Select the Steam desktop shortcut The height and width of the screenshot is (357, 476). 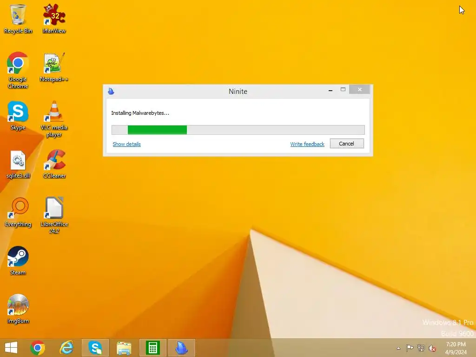pyautogui.click(x=18, y=261)
